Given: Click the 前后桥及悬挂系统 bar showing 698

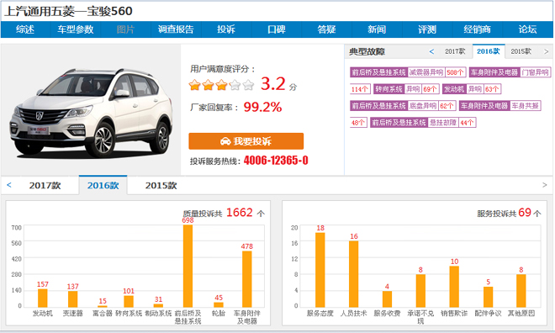Looking at the screenshot, I should [x=188, y=266].
